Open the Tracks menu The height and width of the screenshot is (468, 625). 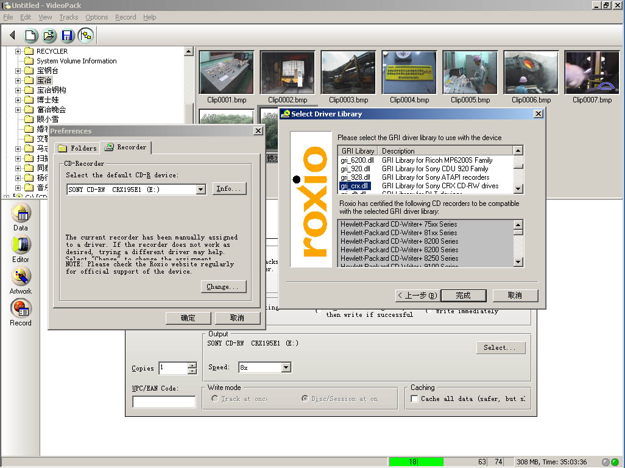pos(69,17)
